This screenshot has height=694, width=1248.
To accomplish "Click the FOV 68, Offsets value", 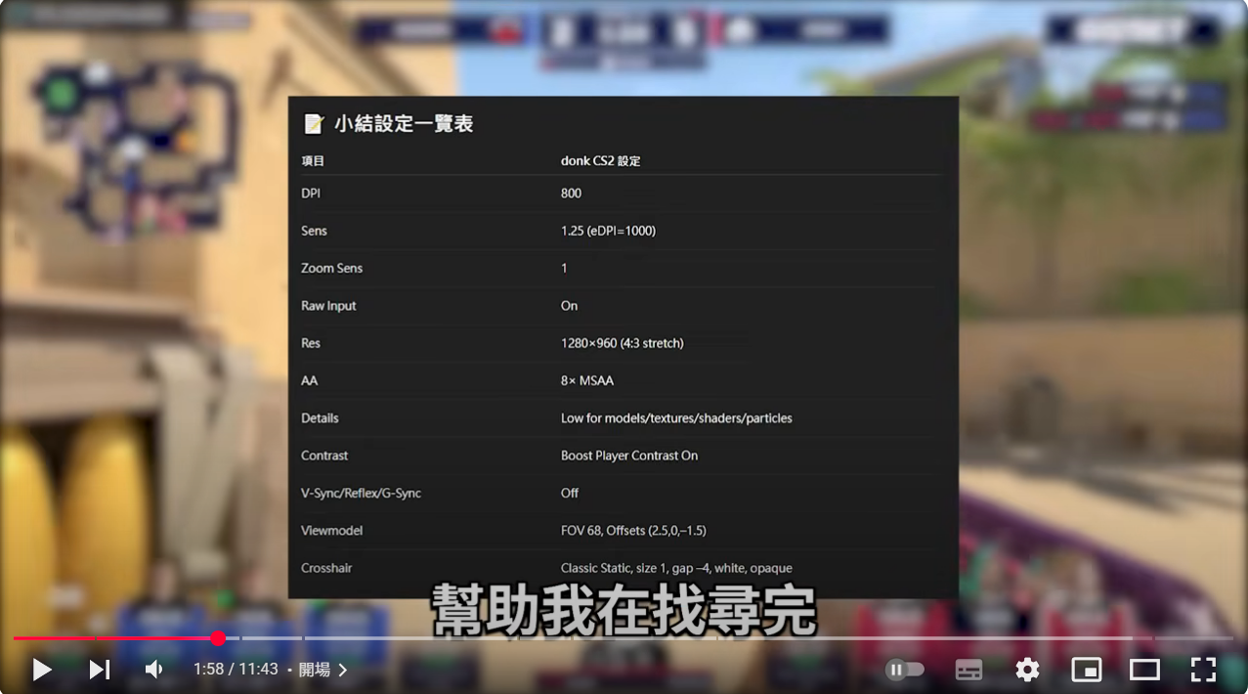I will pos(633,531).
